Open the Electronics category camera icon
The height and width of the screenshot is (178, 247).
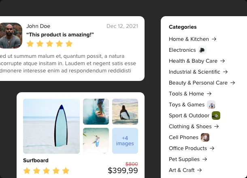202,50
